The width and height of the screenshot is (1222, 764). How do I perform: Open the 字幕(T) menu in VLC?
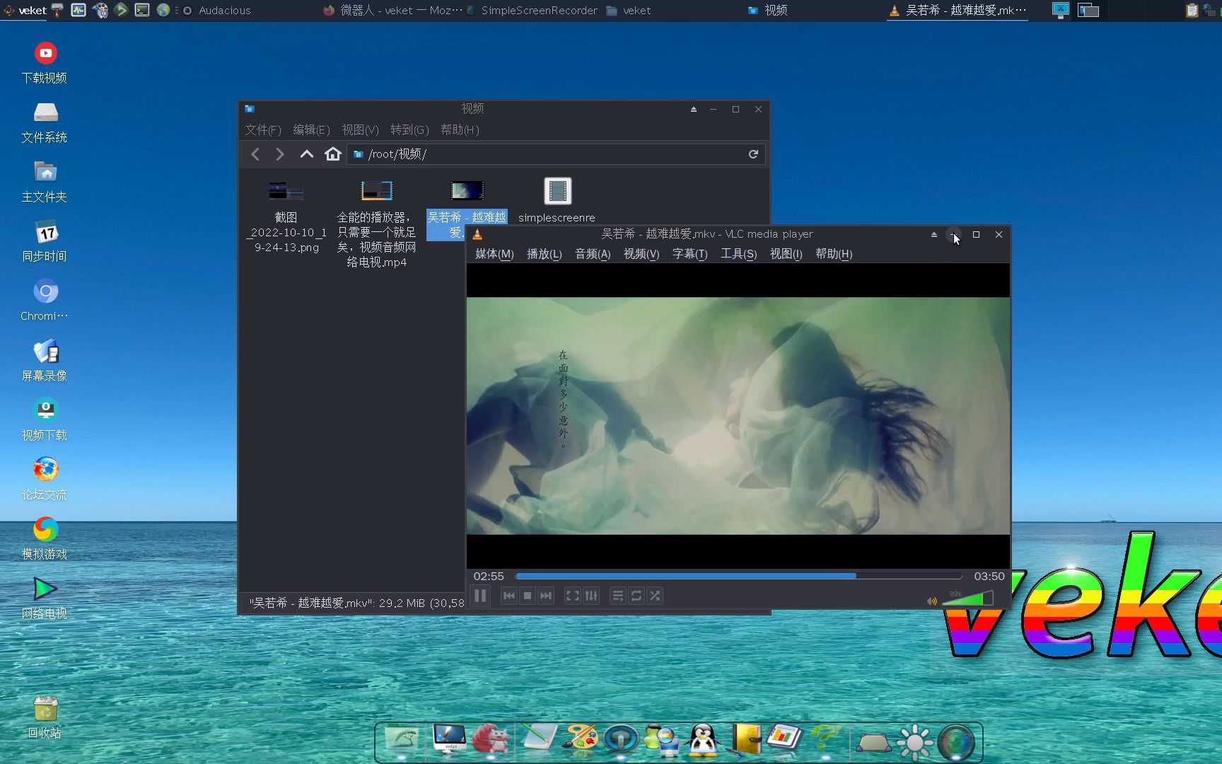(x=689, y=254)
